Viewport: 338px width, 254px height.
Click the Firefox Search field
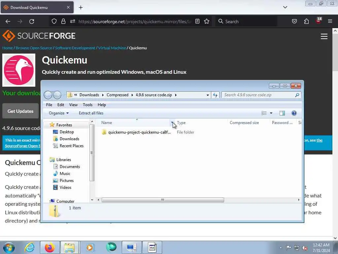coord(246,21)
